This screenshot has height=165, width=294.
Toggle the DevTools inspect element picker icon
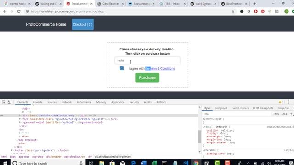(4, 102)
